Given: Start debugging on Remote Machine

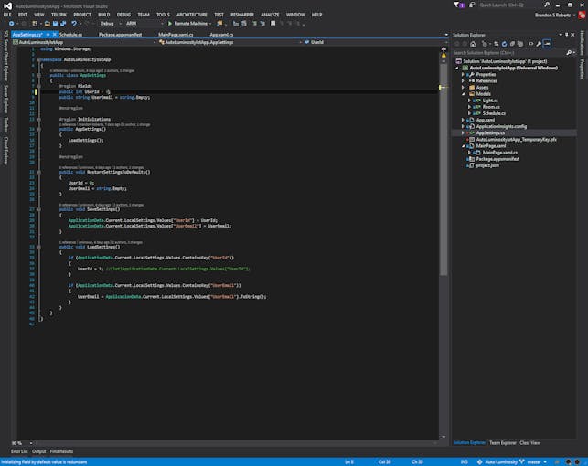Looking at the screenshot, I should pos(187,24).
